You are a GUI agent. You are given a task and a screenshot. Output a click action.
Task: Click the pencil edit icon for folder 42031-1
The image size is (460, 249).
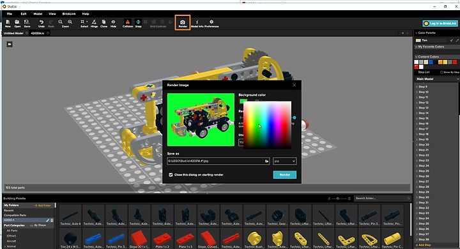click(x=47, y=220)
